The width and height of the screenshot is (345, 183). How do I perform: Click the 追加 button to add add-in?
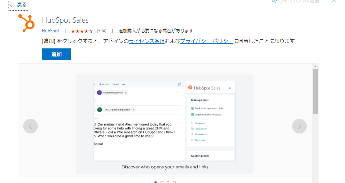tap(57, 54)
